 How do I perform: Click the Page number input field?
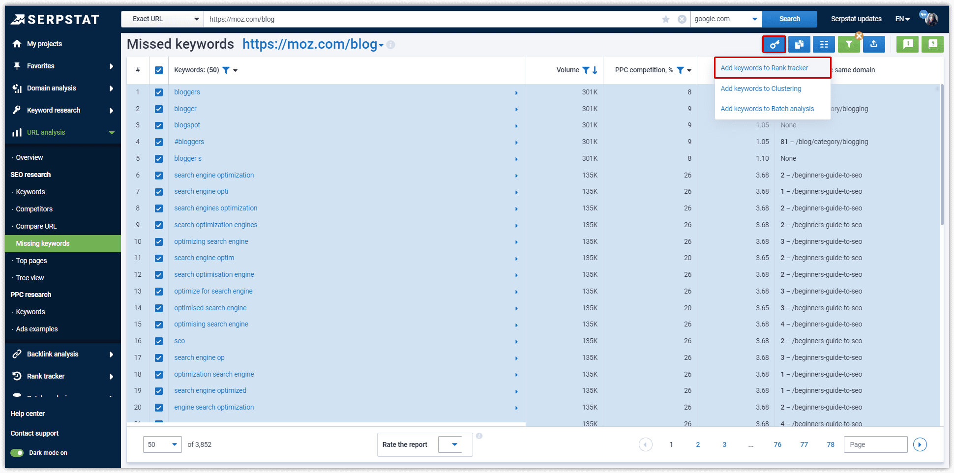[x=876, y=444]
